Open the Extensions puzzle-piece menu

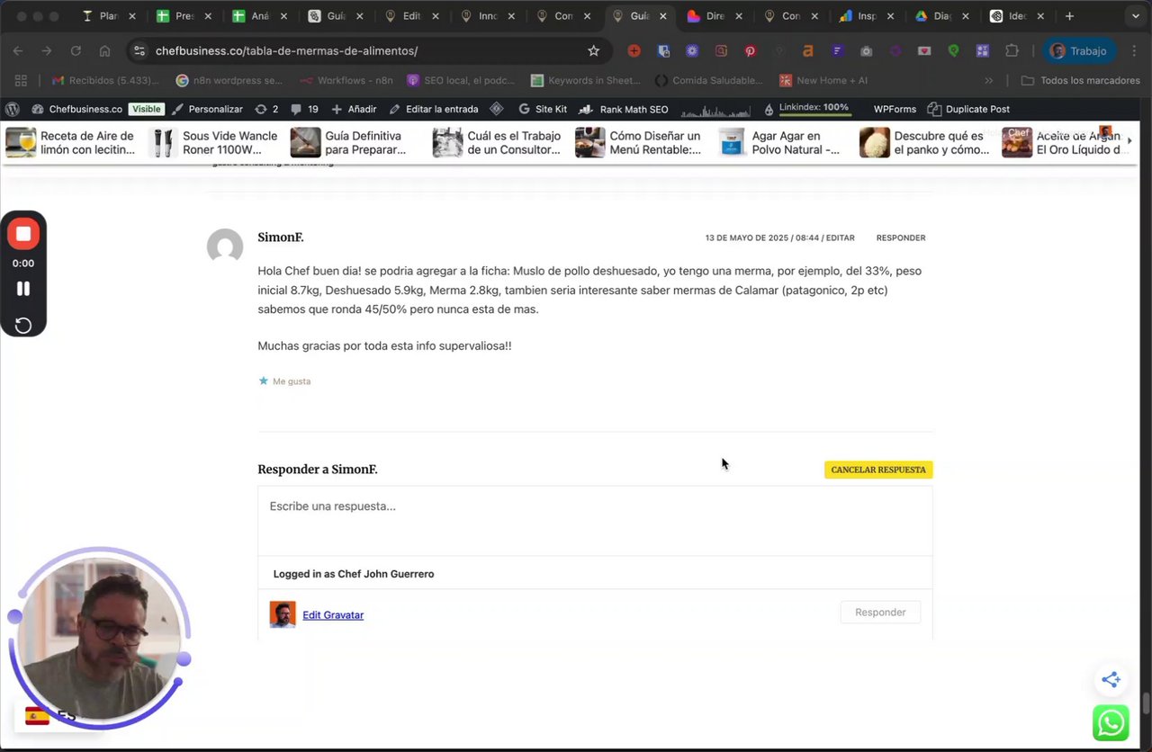pos(1012,51)
